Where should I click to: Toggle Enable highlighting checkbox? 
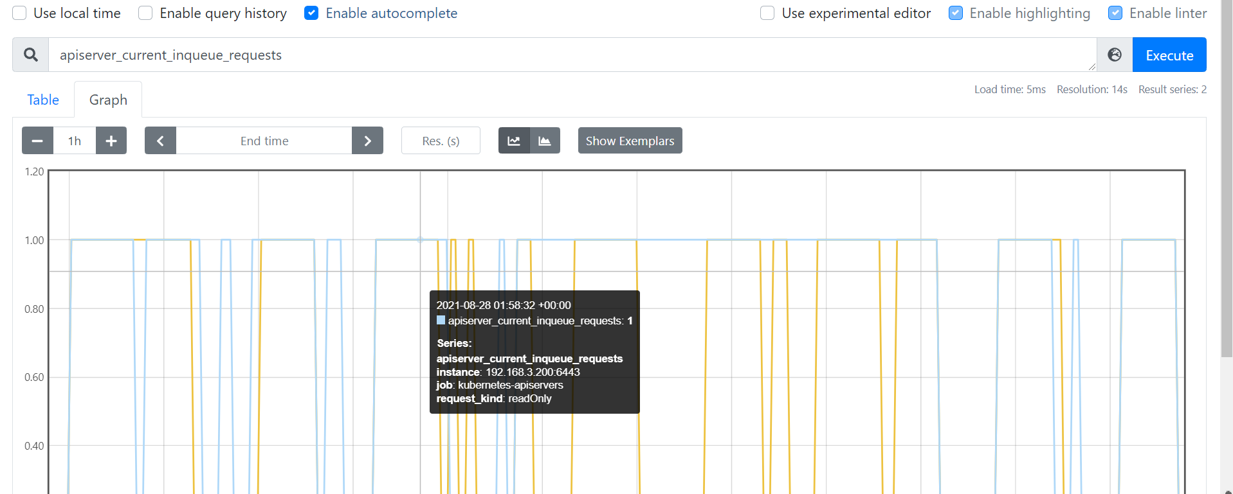[956, 13]
